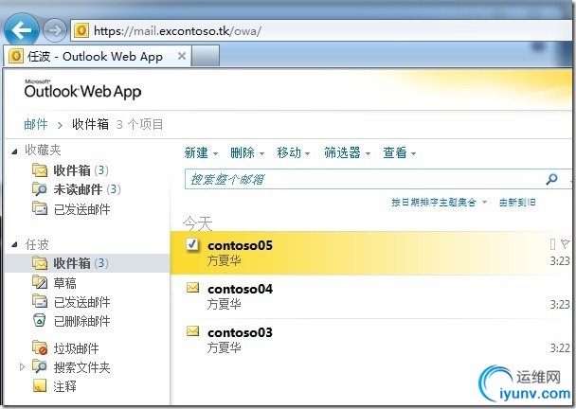Image resolution: width=576 pixels, height=409 pixels.
Task: Click the 草稿 drafts folder icon
Action: pos(40,282)
